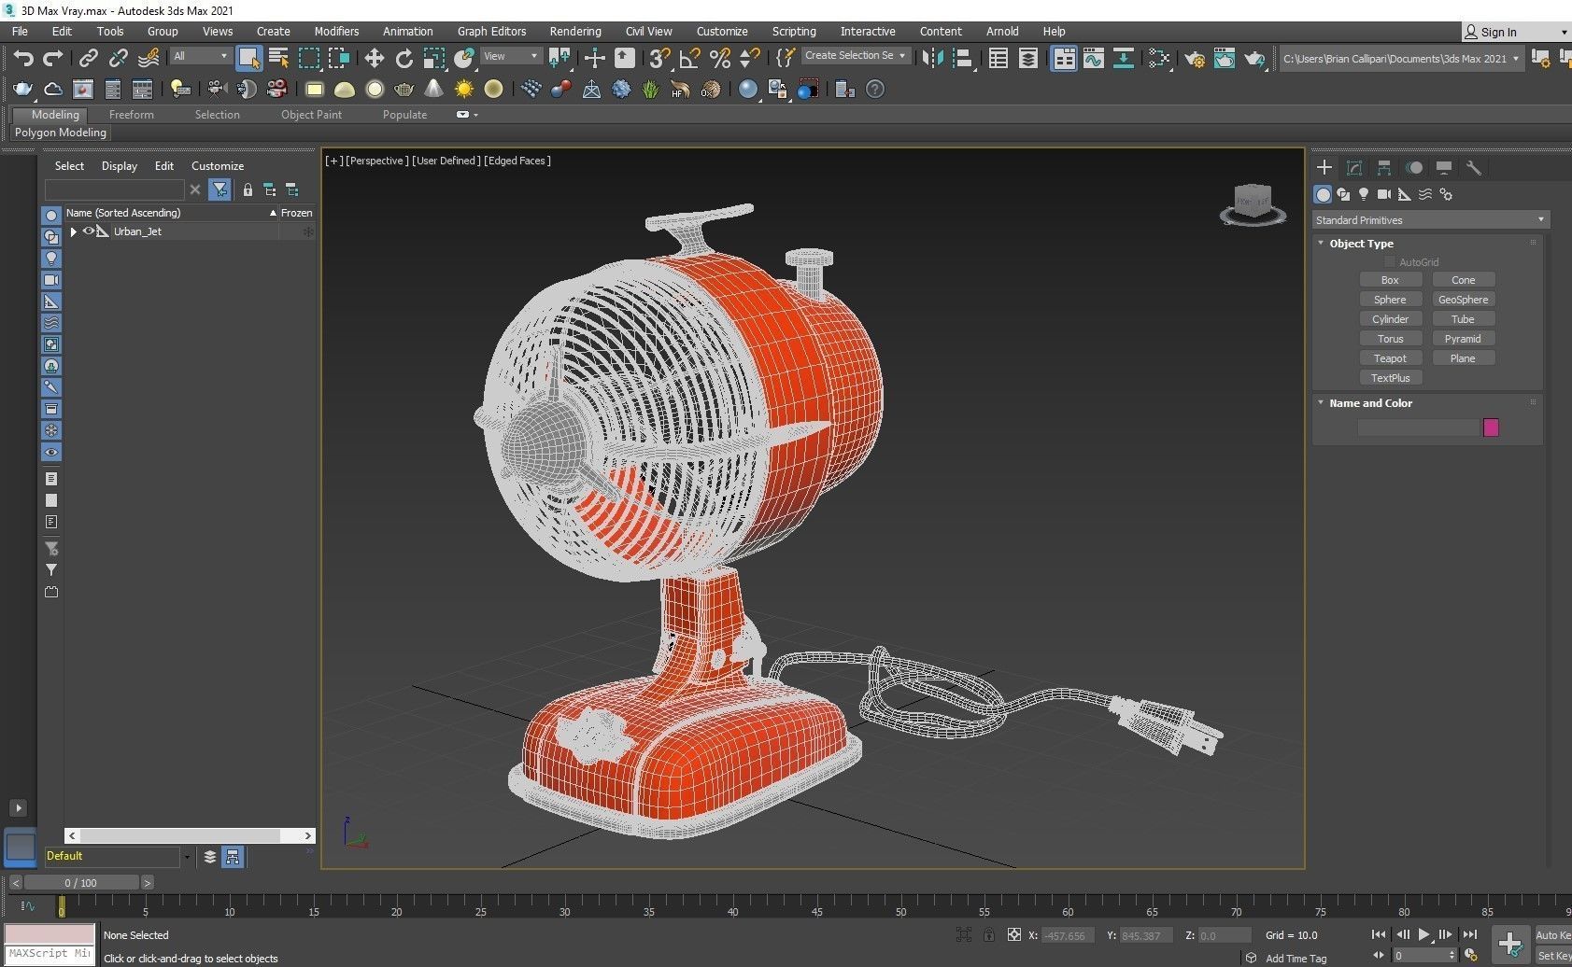Click the Undo arrow in the main toolbar

coord(22,59)
